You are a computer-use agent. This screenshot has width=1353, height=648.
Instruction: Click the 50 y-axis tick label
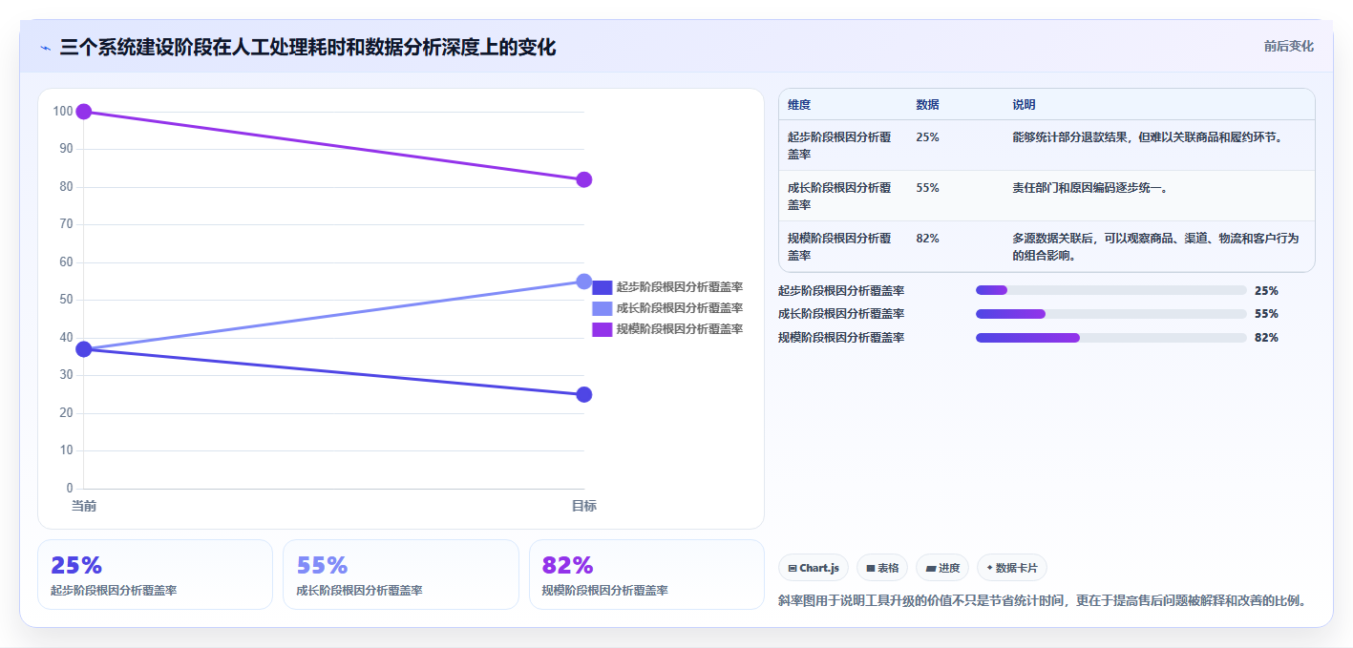(x=67, y=300)
